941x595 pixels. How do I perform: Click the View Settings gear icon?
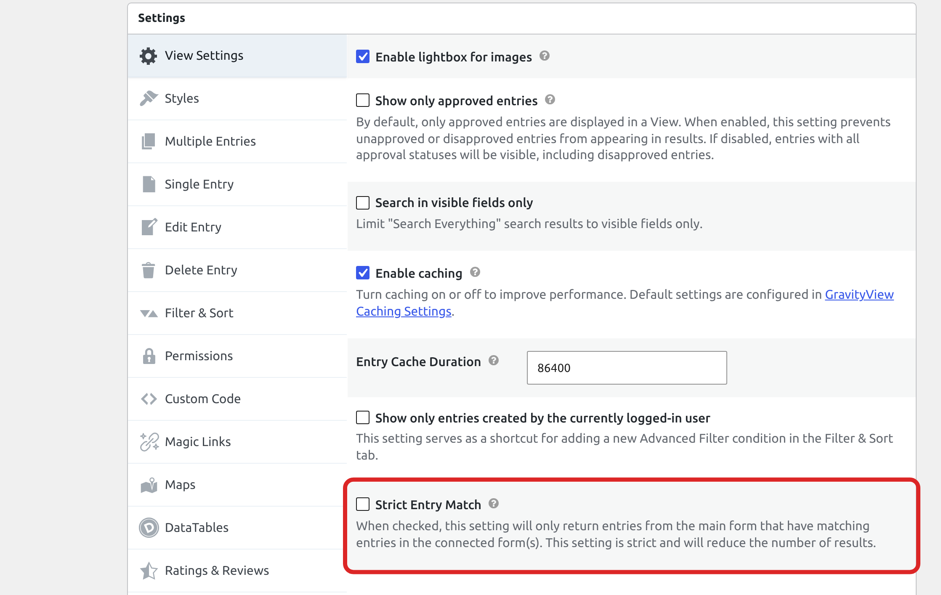pos(148,56)
